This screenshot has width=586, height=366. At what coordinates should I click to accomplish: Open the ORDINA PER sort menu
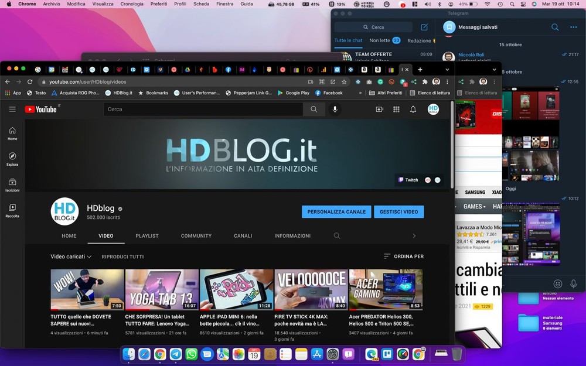click(x=404, y=256)
